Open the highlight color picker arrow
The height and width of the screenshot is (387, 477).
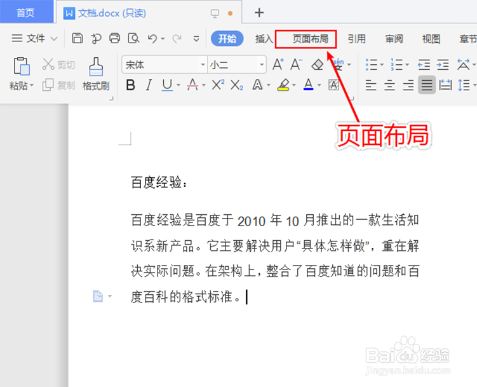[294, 85]
